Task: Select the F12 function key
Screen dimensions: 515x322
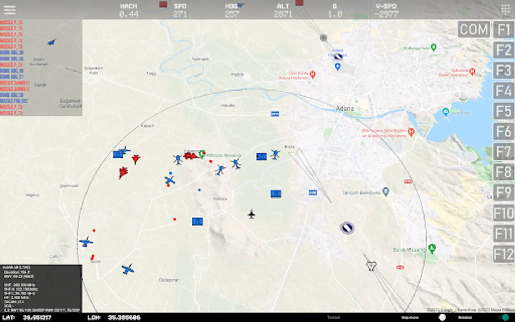Action: 504,254
